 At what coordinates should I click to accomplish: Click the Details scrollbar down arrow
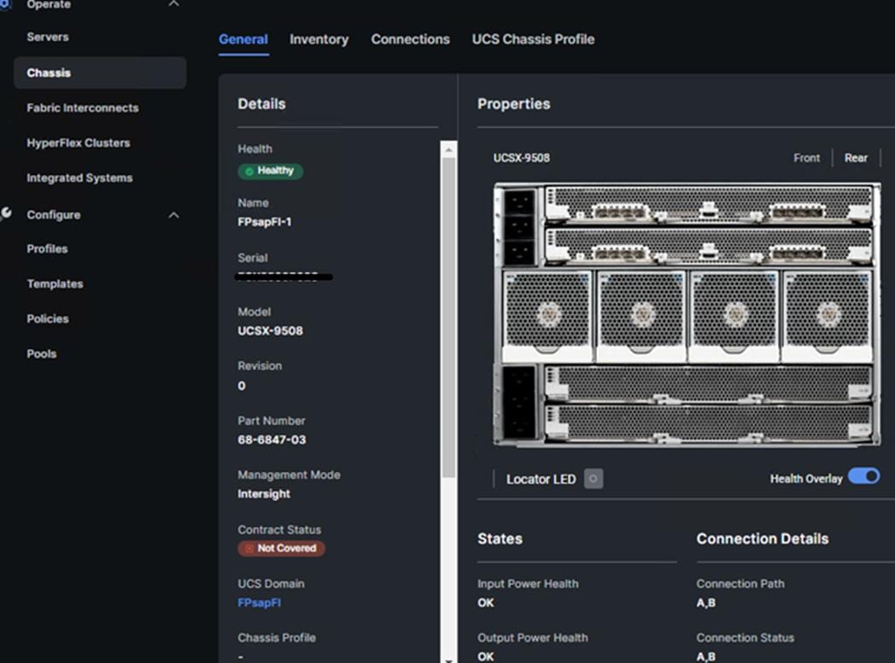[448, 660]
